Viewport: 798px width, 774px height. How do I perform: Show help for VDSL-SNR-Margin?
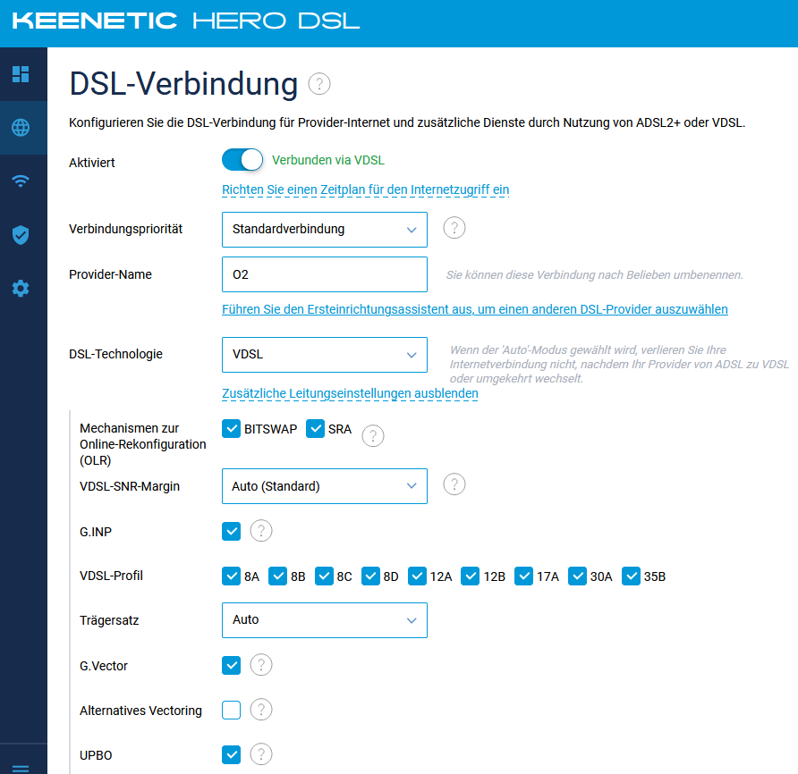[x=454, y=484]
